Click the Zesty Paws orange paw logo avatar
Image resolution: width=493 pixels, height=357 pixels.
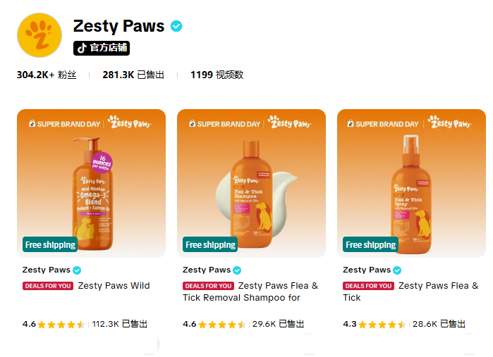click(x=39, y=35)
